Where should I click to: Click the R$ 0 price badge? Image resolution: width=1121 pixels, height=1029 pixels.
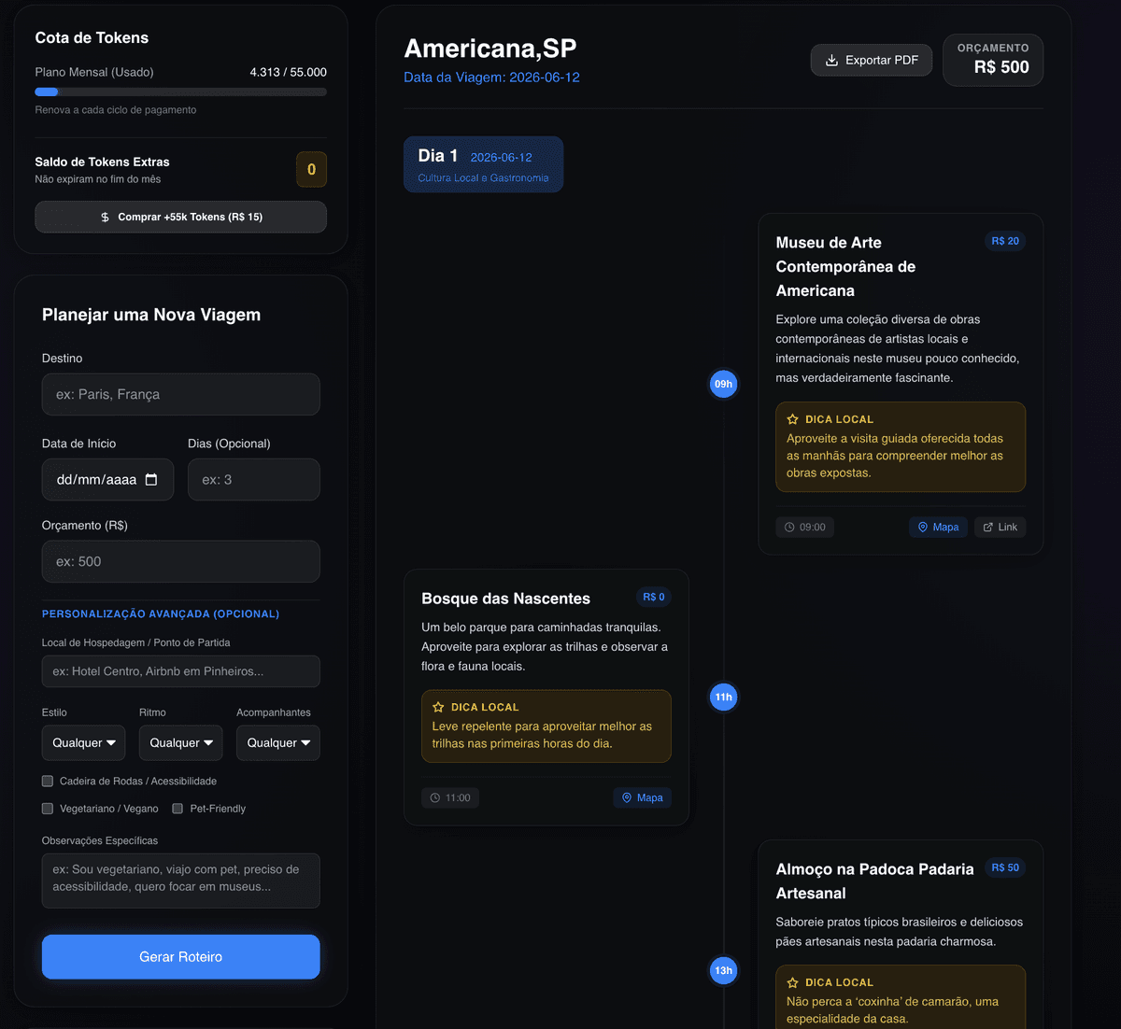coord(654,597)
